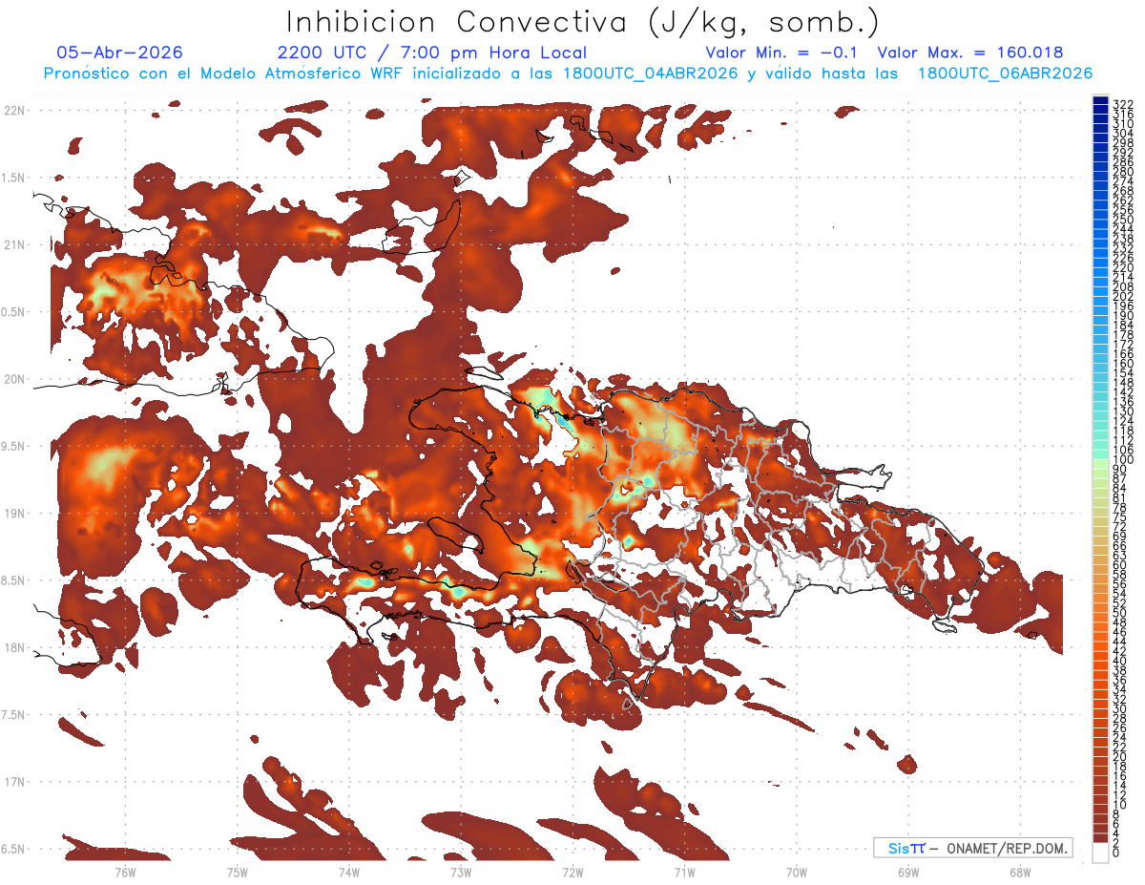The image size is (1145, 885).
Task: Pick the white 0 swatch at colorbar bottom
Action: (x=1100, y=852)
